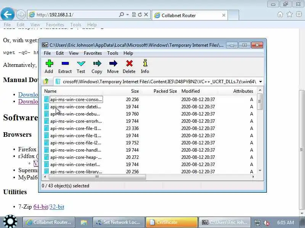The height and width of the screenshot is (228, 305).
Task: Click the Internet Explorer Back button
Action: click(x=7, y=14)
